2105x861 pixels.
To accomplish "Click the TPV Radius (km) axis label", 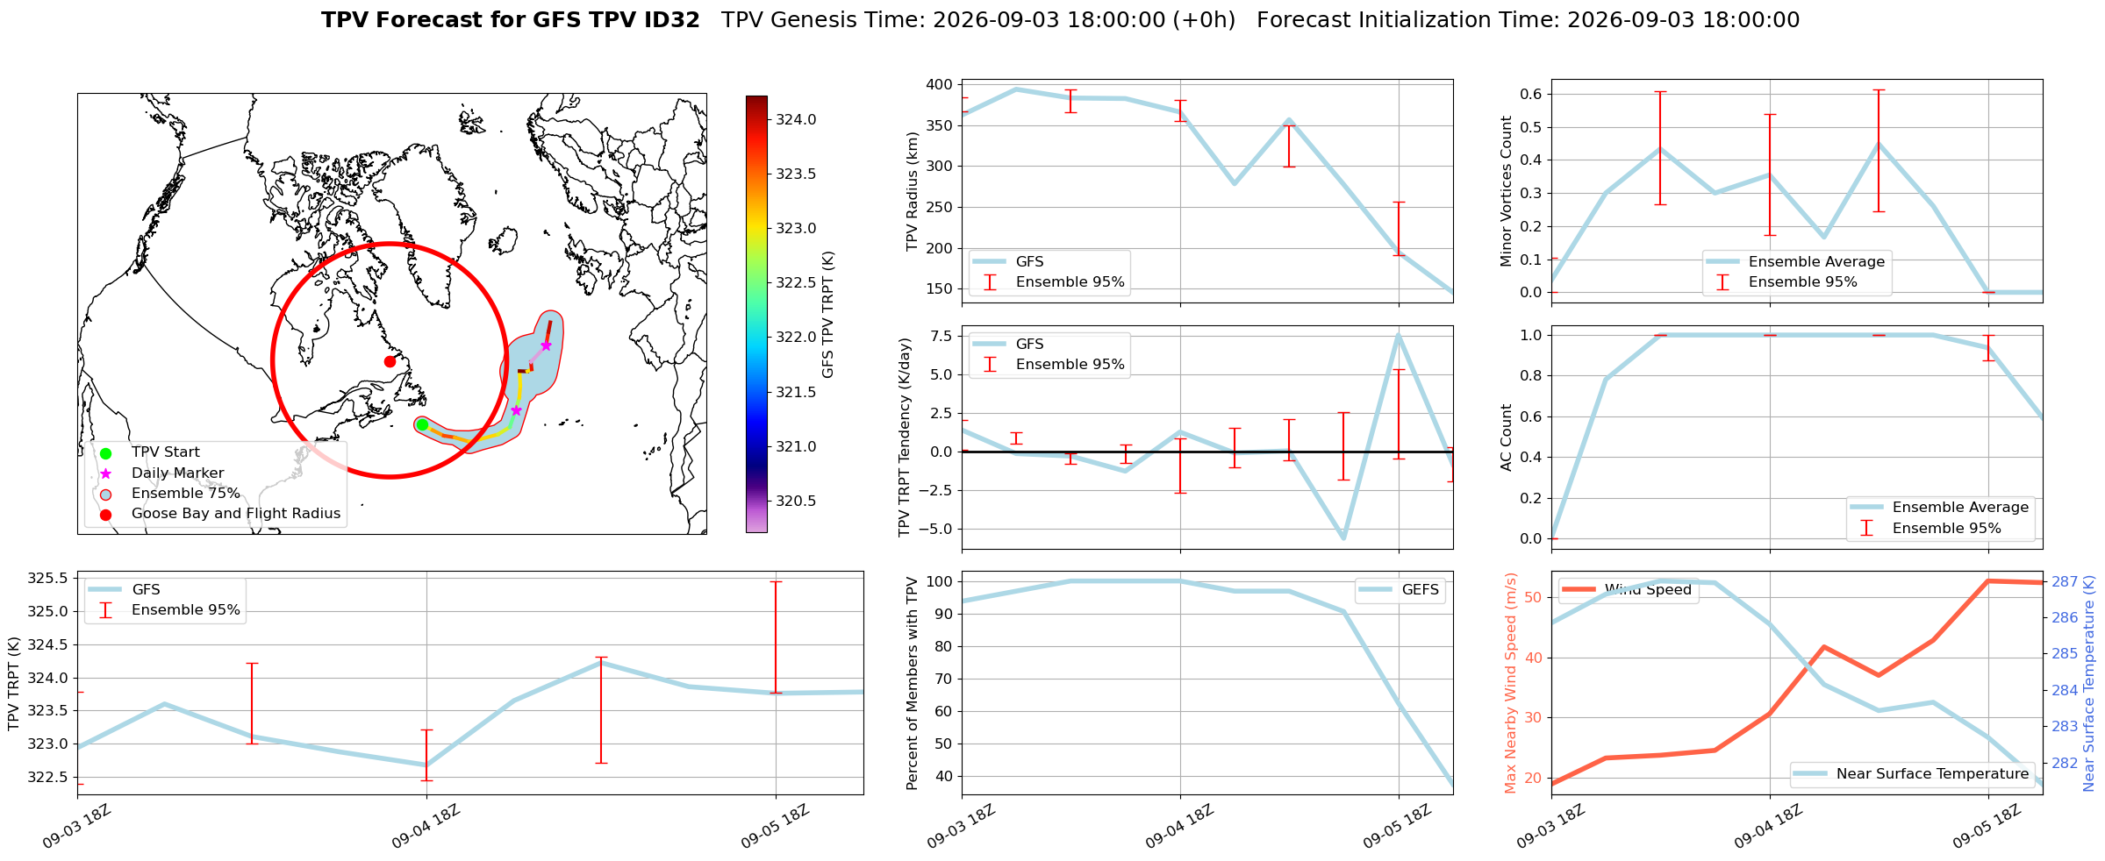I will coord(912,191).
